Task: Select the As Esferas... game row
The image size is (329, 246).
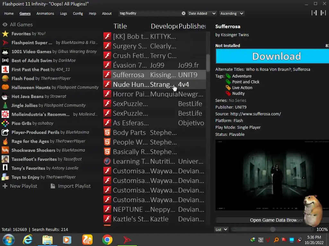Action: (x=155, y=123)
